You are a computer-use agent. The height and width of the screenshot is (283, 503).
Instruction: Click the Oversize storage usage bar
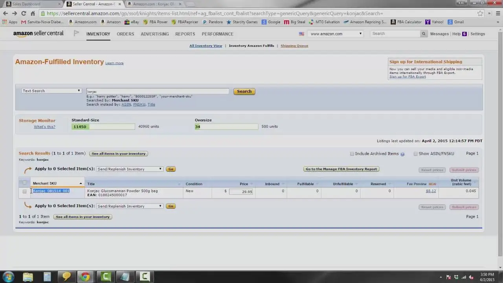pos(226,127)
